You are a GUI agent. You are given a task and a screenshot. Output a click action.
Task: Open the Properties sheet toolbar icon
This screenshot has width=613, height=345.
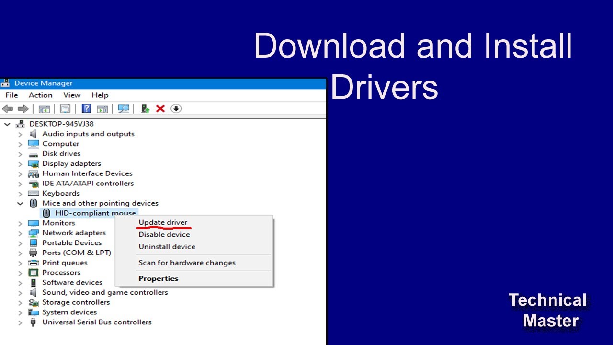[65, 109]
